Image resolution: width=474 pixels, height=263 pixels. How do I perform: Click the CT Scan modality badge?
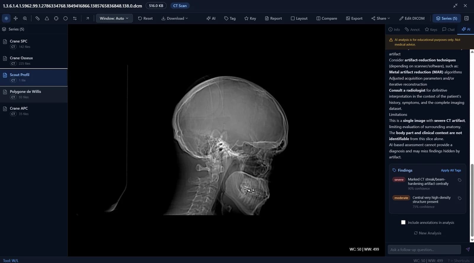coord(180,6)
